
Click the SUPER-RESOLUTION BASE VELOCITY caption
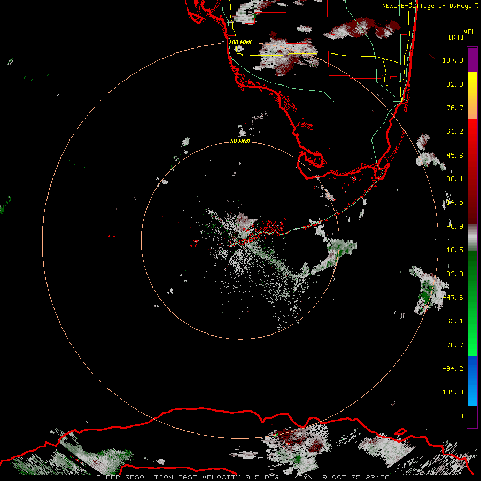pyautogui.click(x=169, y=477)
